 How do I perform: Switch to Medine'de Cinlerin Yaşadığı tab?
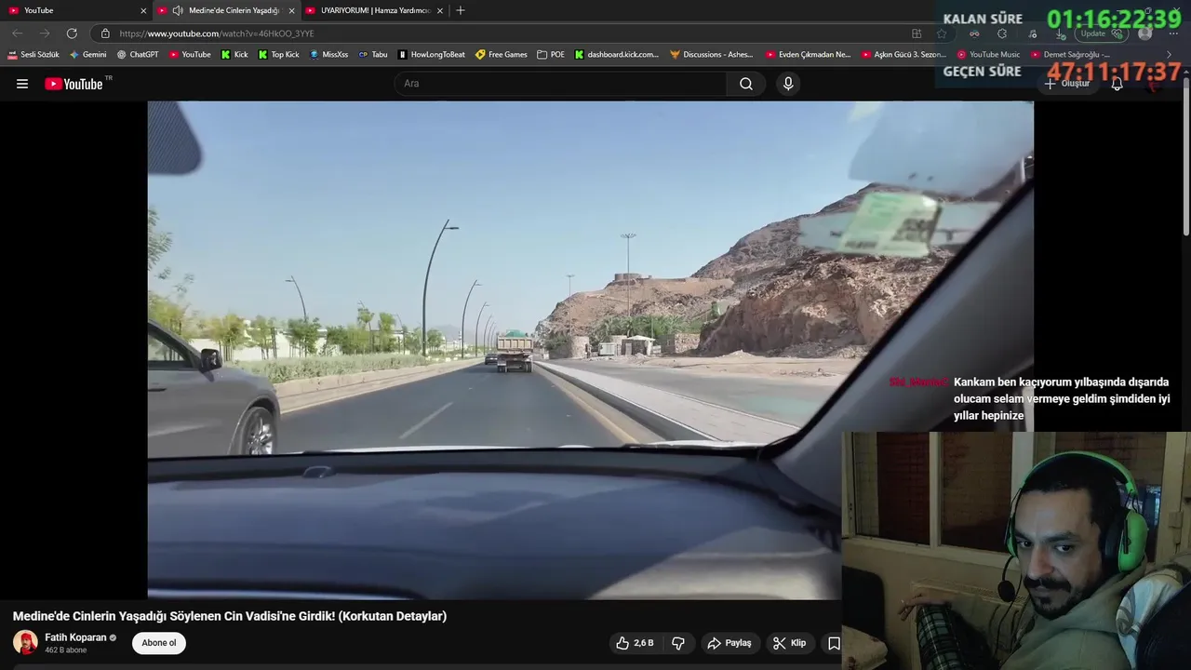228,10
